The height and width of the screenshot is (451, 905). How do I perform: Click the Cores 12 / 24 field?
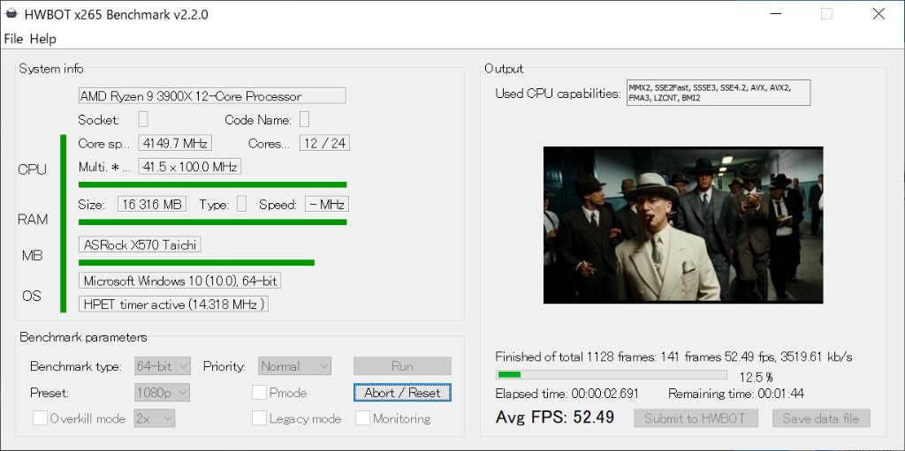click(324, 143)
